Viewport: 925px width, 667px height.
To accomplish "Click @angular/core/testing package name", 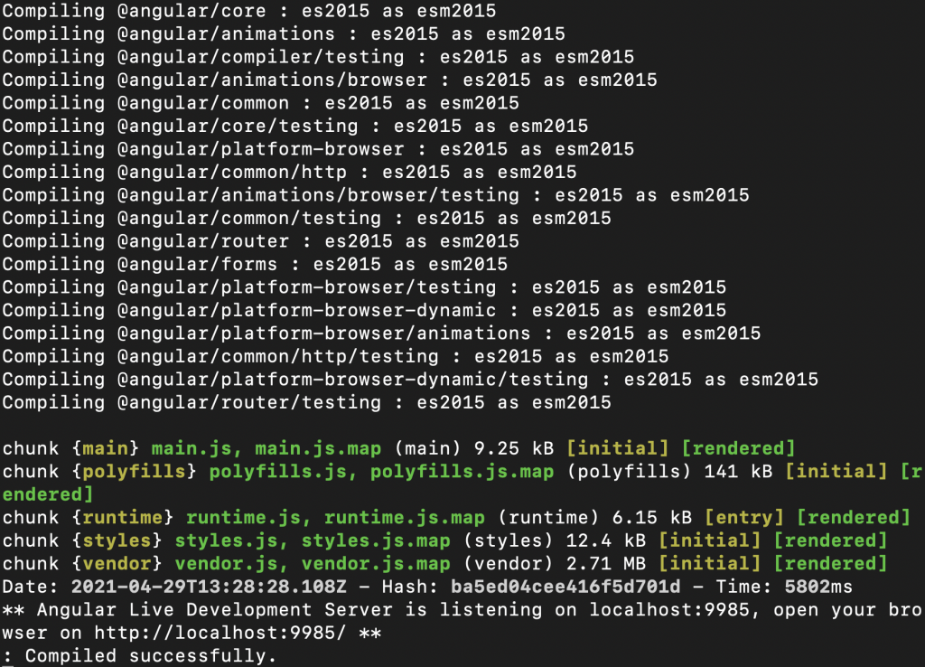I will 238,126.
